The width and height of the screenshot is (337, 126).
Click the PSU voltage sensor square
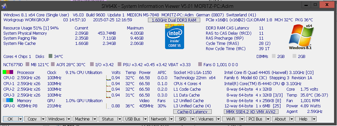(x=120, y=64)
